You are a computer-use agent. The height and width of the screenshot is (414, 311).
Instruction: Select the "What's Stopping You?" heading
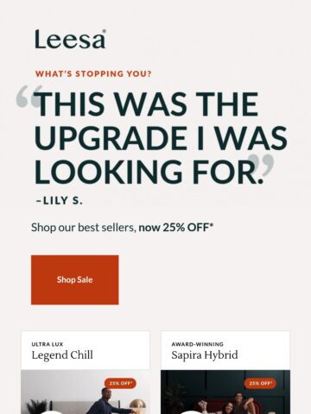[x=93, y=74]
